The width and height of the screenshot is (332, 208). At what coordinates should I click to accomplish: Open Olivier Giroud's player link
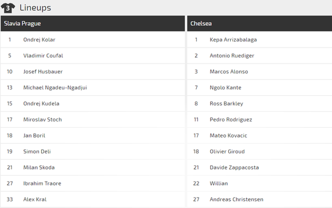227,151
